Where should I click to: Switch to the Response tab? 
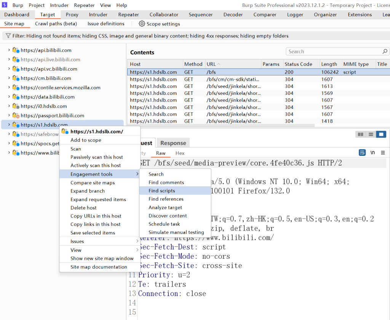(x=173, y=143)
